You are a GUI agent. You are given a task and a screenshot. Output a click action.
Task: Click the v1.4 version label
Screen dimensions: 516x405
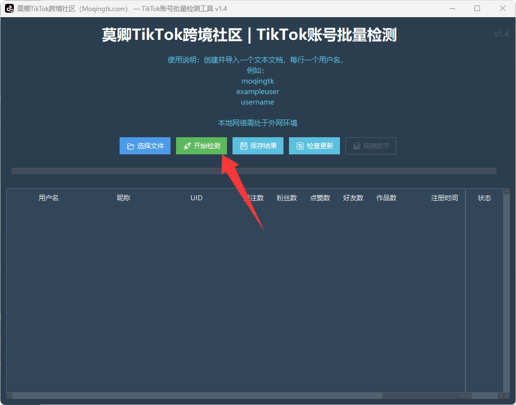501,34
